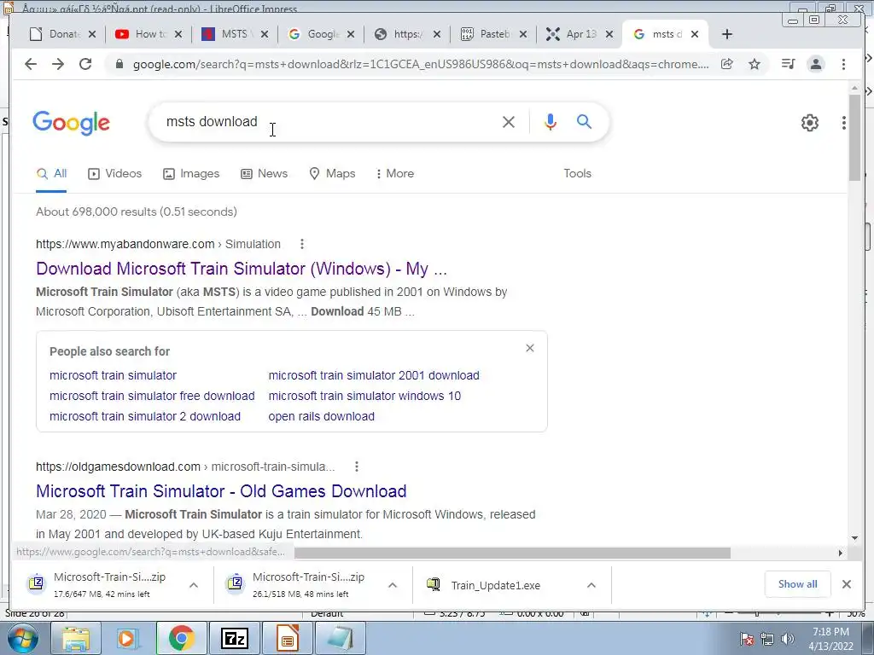Search 'microsoft train simulator free download'

pos(152,396)
